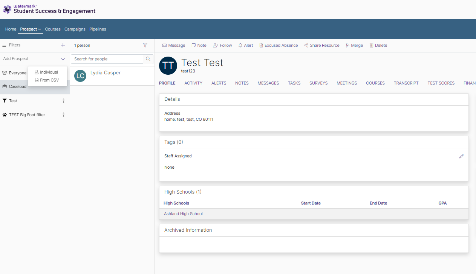Click the LC avatar for Lydia Casper
476x274 pixels.
[80, 75]
